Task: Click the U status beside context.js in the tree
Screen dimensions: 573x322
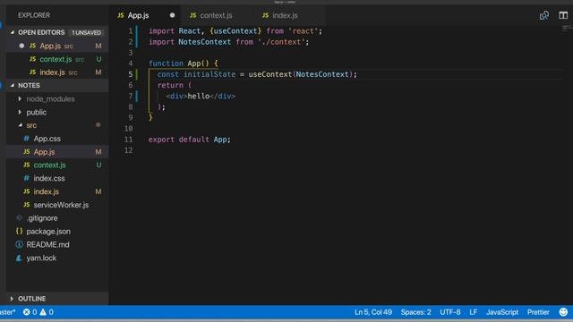Action: pos(98,165)
